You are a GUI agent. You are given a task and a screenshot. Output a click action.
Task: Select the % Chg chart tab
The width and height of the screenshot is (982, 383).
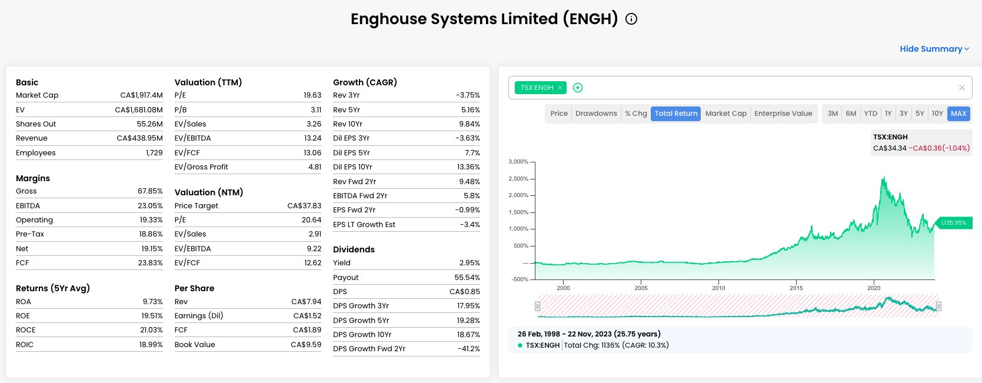pyautogui.click(x=636, y=114)
